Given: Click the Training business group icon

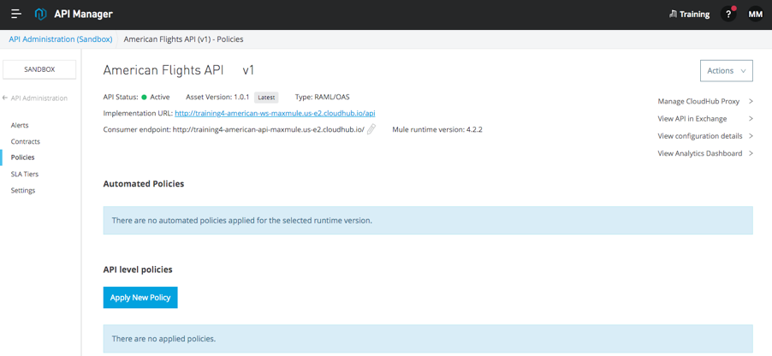Looking at the screenshot, I should click(x=673, y=15).
